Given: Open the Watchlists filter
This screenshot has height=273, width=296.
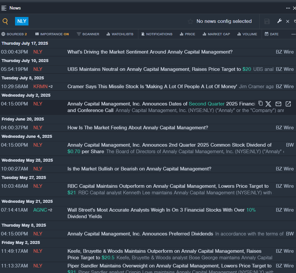Looking at the screenshot, I should (120, 34).
